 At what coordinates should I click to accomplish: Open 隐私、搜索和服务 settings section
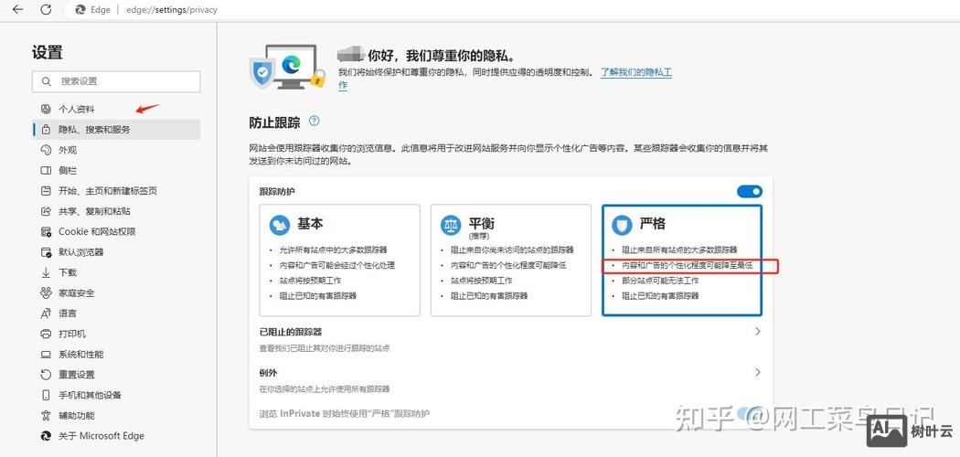(x=116, y=130)
